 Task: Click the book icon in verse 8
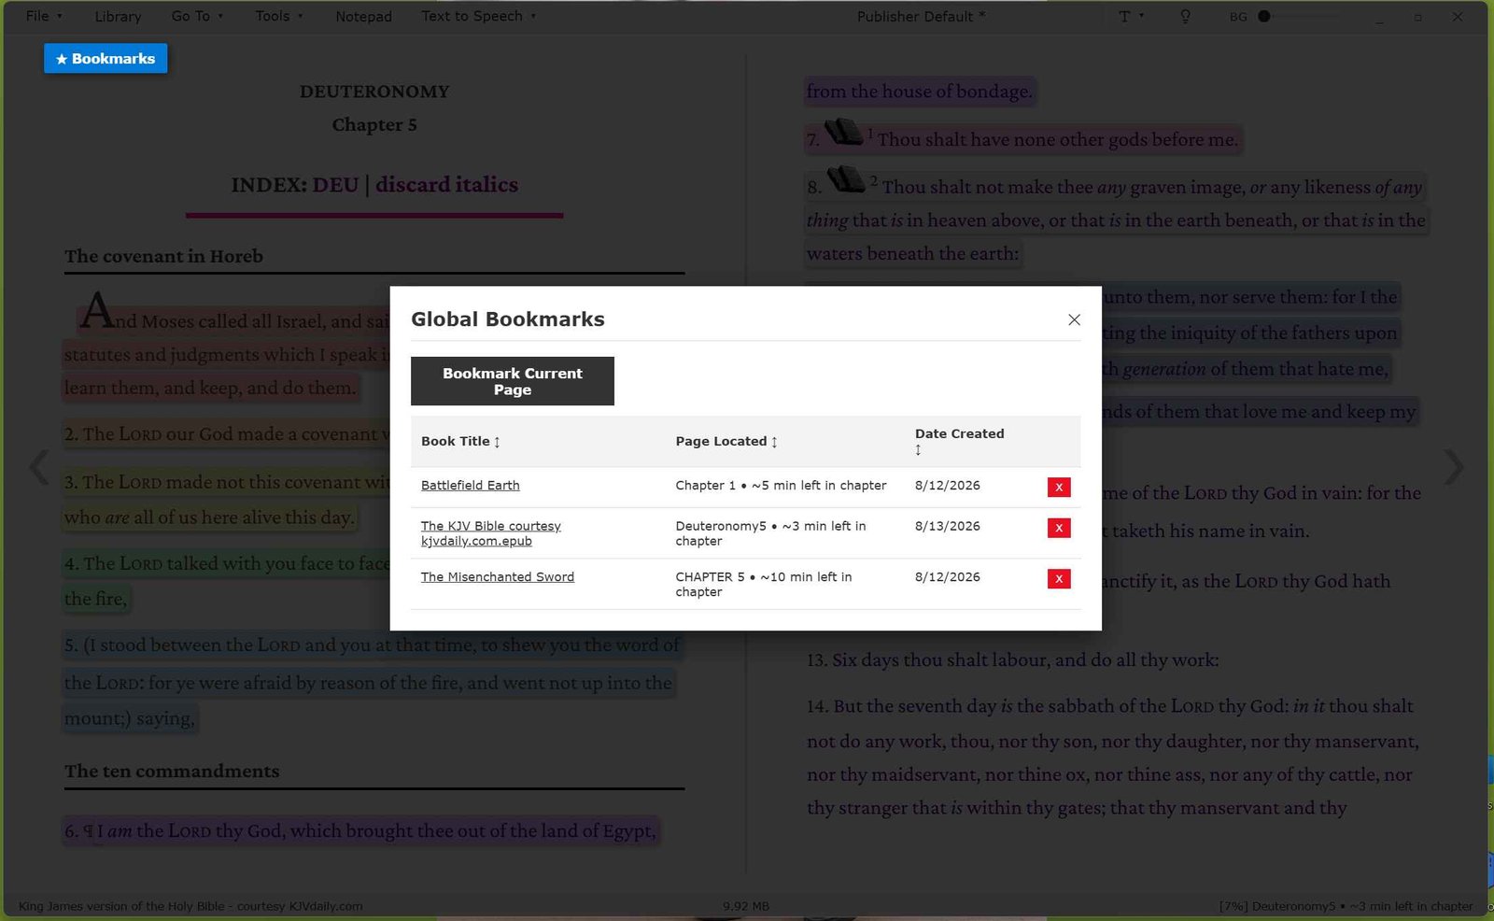point(846,178)
